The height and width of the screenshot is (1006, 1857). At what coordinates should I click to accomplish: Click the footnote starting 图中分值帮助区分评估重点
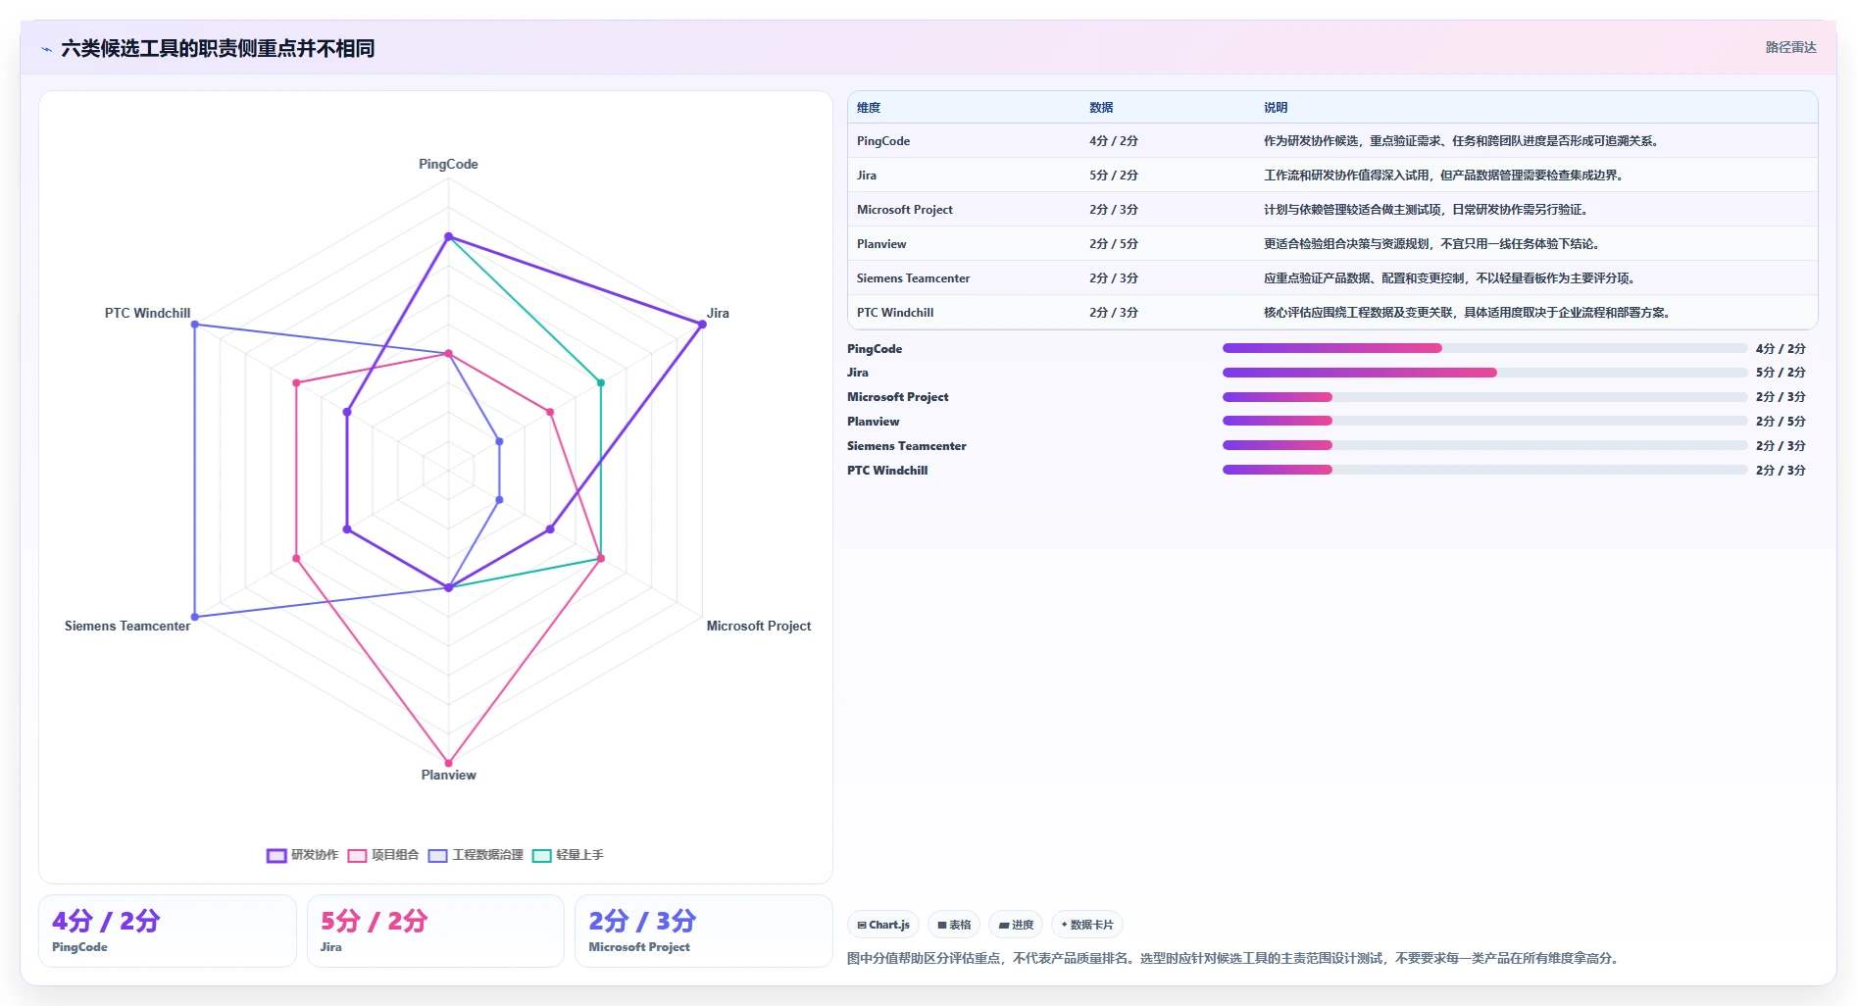[1233, 958]
